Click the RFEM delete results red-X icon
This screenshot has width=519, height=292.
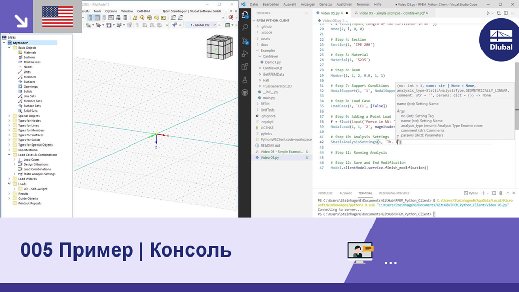231,18
